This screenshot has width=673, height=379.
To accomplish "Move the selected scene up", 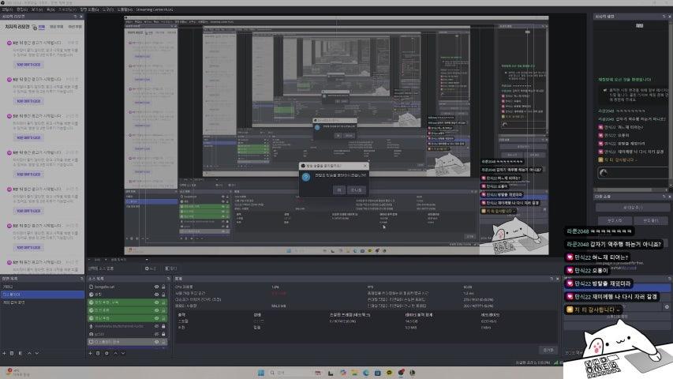I will [29, 352].
